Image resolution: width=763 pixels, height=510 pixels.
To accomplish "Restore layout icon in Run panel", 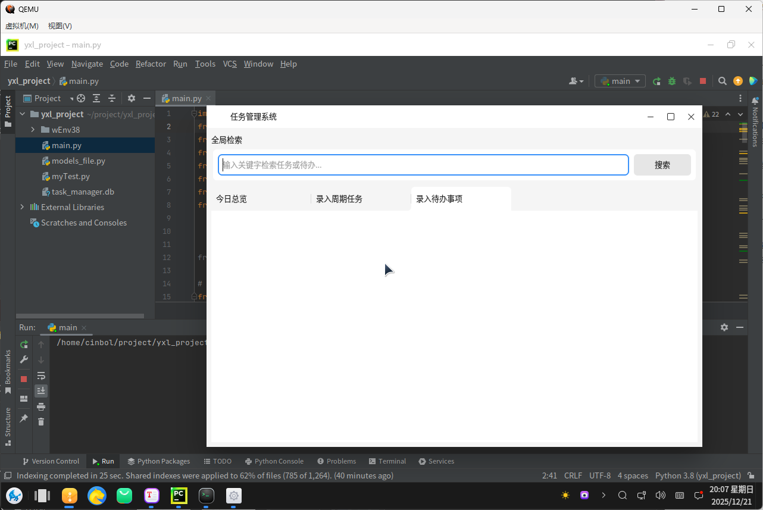I will (24, 399).
